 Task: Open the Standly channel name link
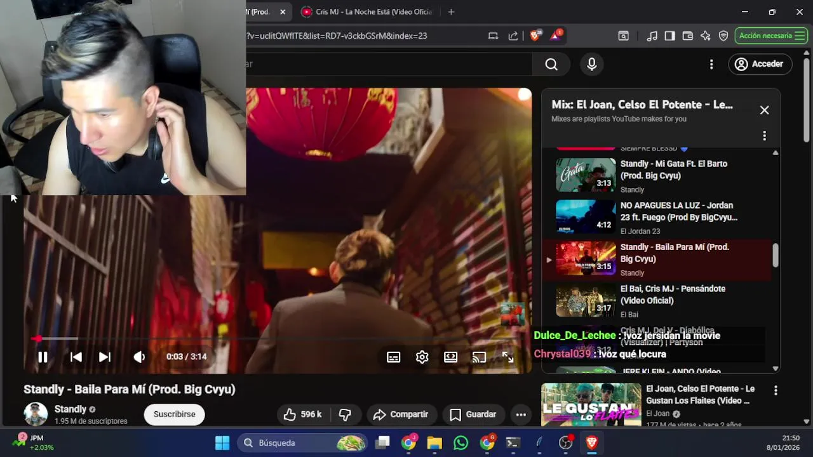click(71, 409)
